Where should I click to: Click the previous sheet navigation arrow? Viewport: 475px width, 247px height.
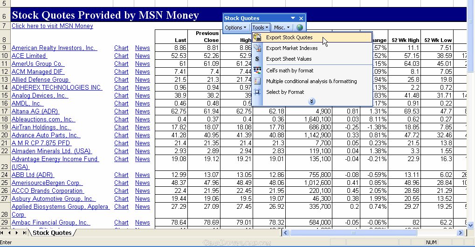9,233
